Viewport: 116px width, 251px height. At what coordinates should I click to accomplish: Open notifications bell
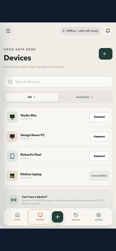point(108,31)
